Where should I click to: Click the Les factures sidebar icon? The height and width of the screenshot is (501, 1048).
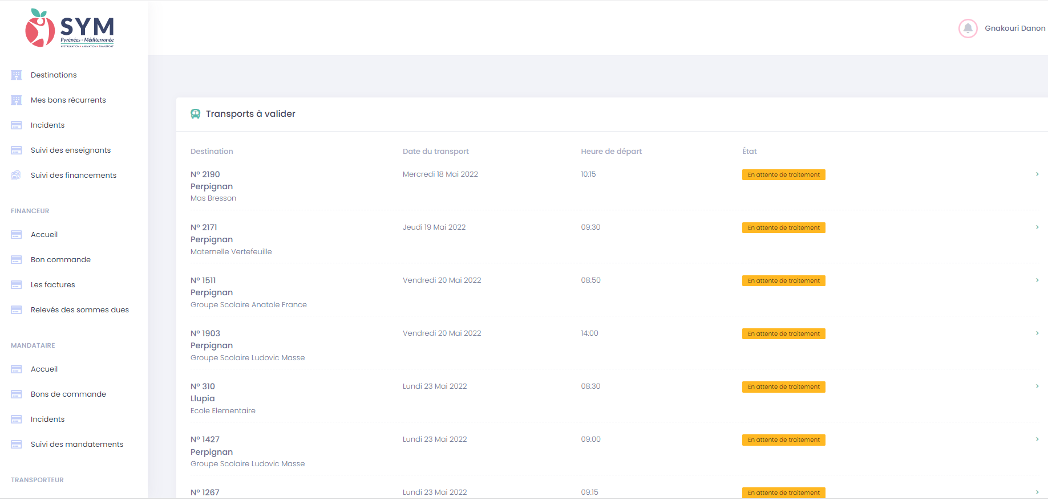tap(17, 285)
